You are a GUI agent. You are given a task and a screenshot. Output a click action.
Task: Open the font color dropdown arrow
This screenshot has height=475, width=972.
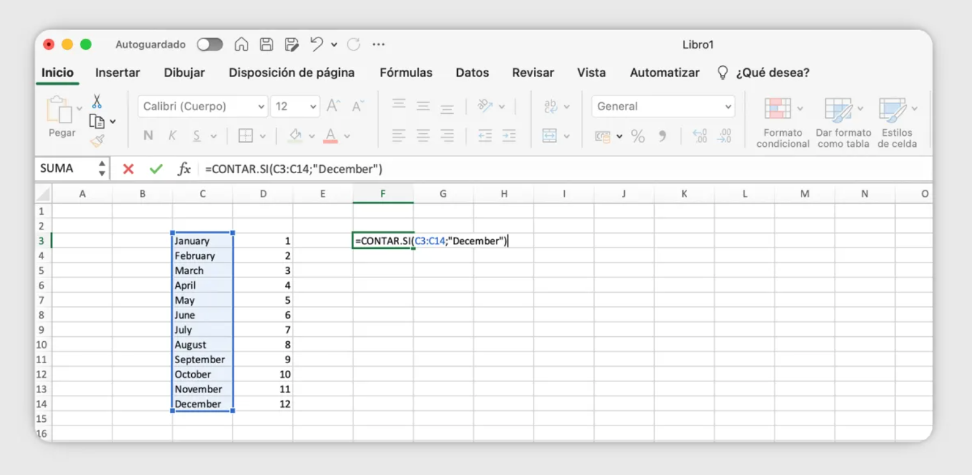[347, 136]
